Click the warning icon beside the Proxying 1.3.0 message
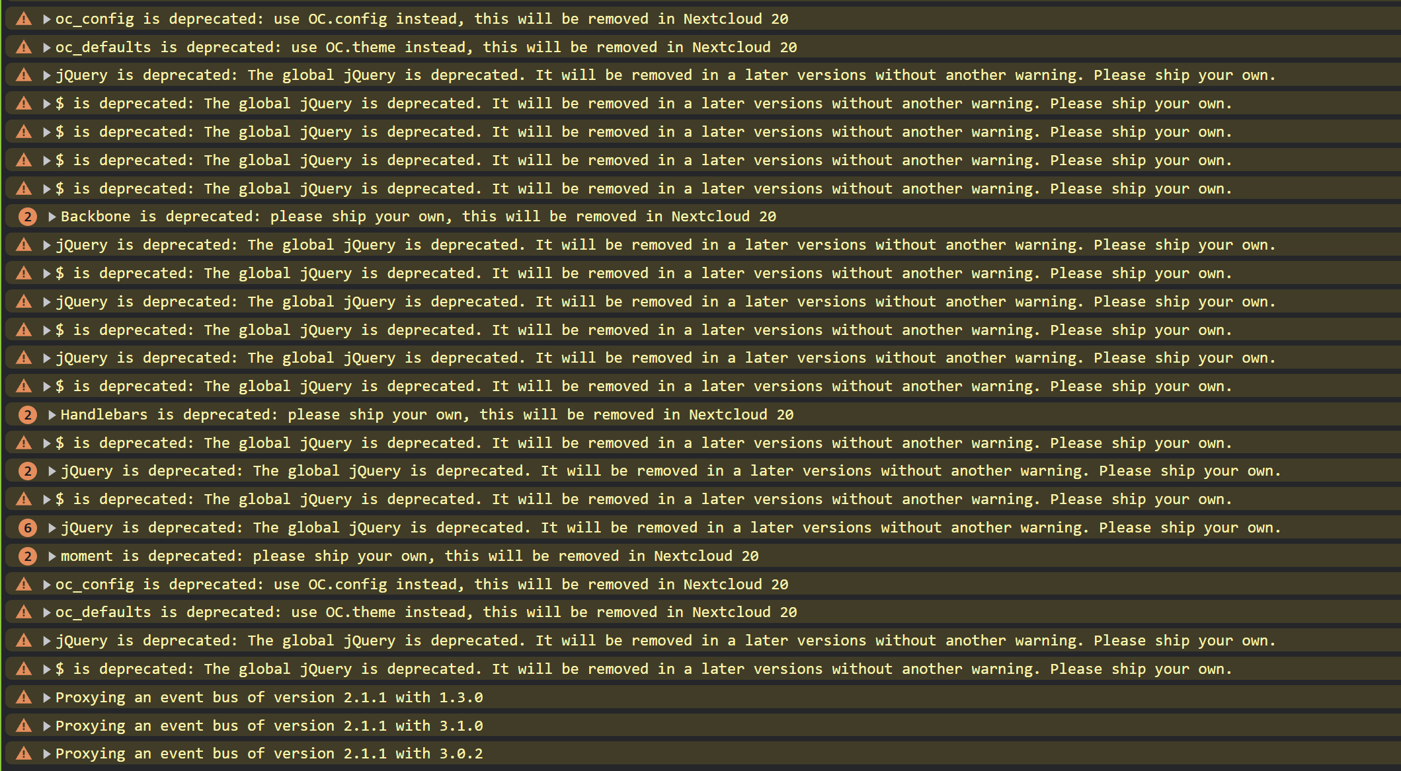The width and height of the screenshot is (1401, 771). (24, 697)
